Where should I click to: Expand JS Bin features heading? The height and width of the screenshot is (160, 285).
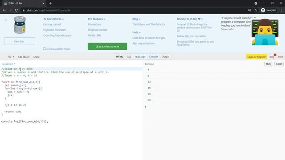53,19
